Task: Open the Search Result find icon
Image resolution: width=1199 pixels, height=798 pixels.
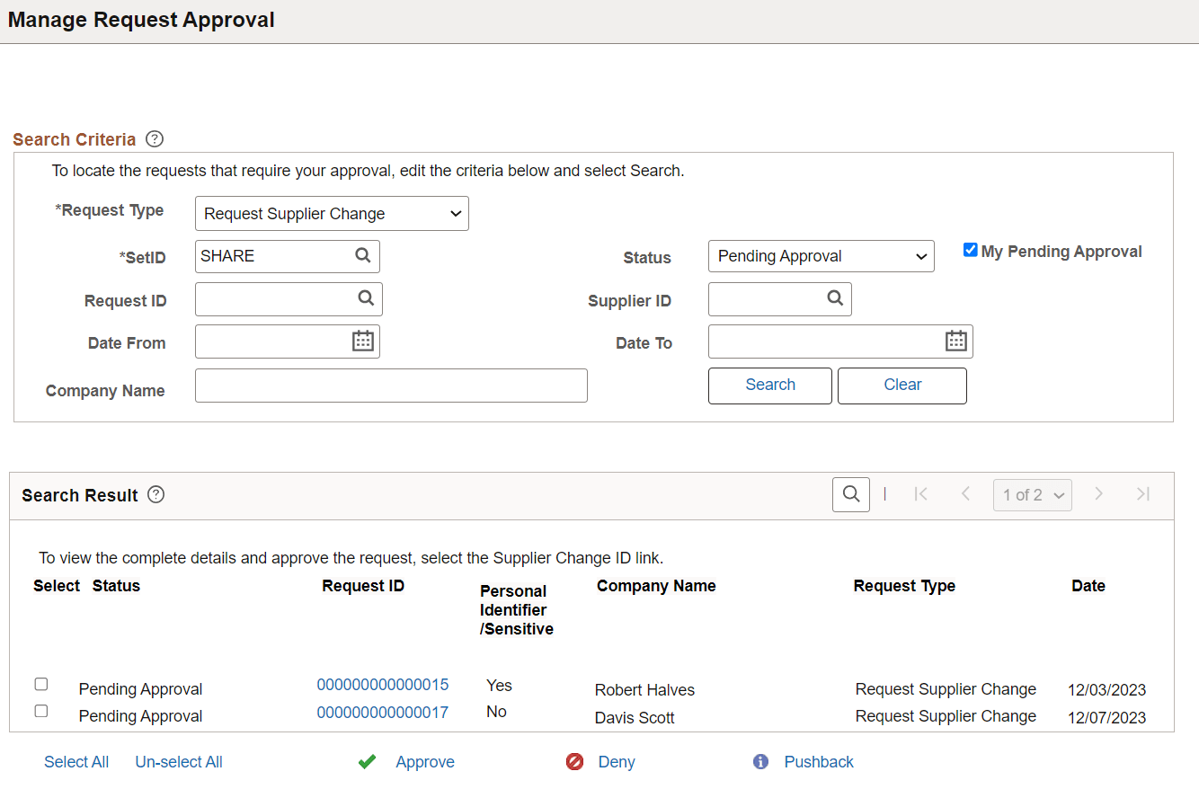Action: coord(850,494)
